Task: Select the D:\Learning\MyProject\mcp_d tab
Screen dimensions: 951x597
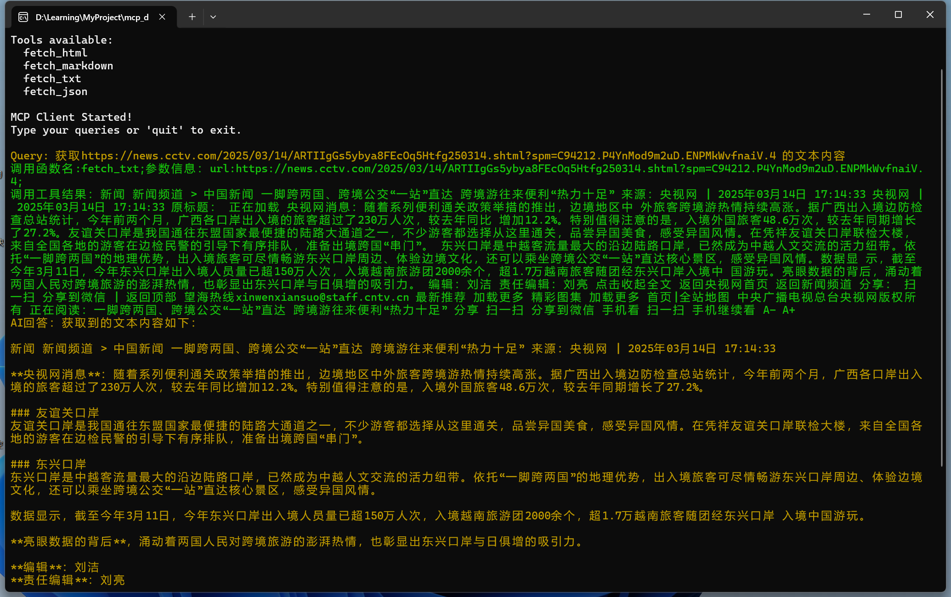Action: [92, 17]
